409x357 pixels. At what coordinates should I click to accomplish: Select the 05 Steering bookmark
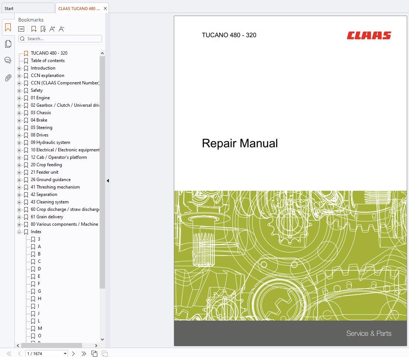42,128
